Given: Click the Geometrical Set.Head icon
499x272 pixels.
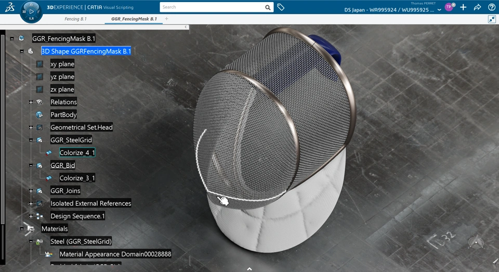Looking at the screenshot, I should pyautogui.click(x=40, y=127).
